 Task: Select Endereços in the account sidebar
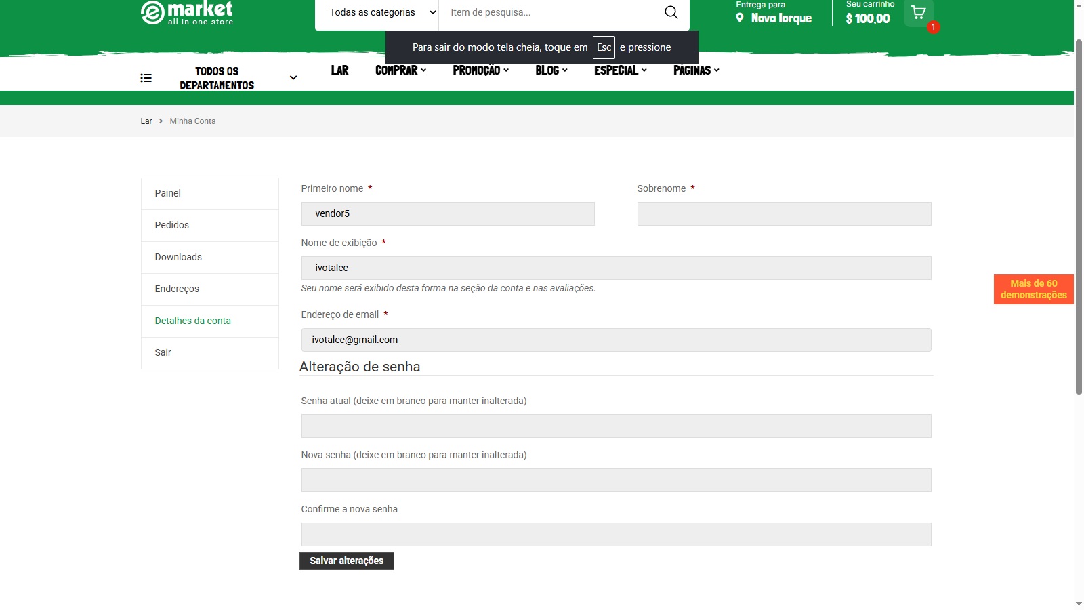tap(177, 289)
